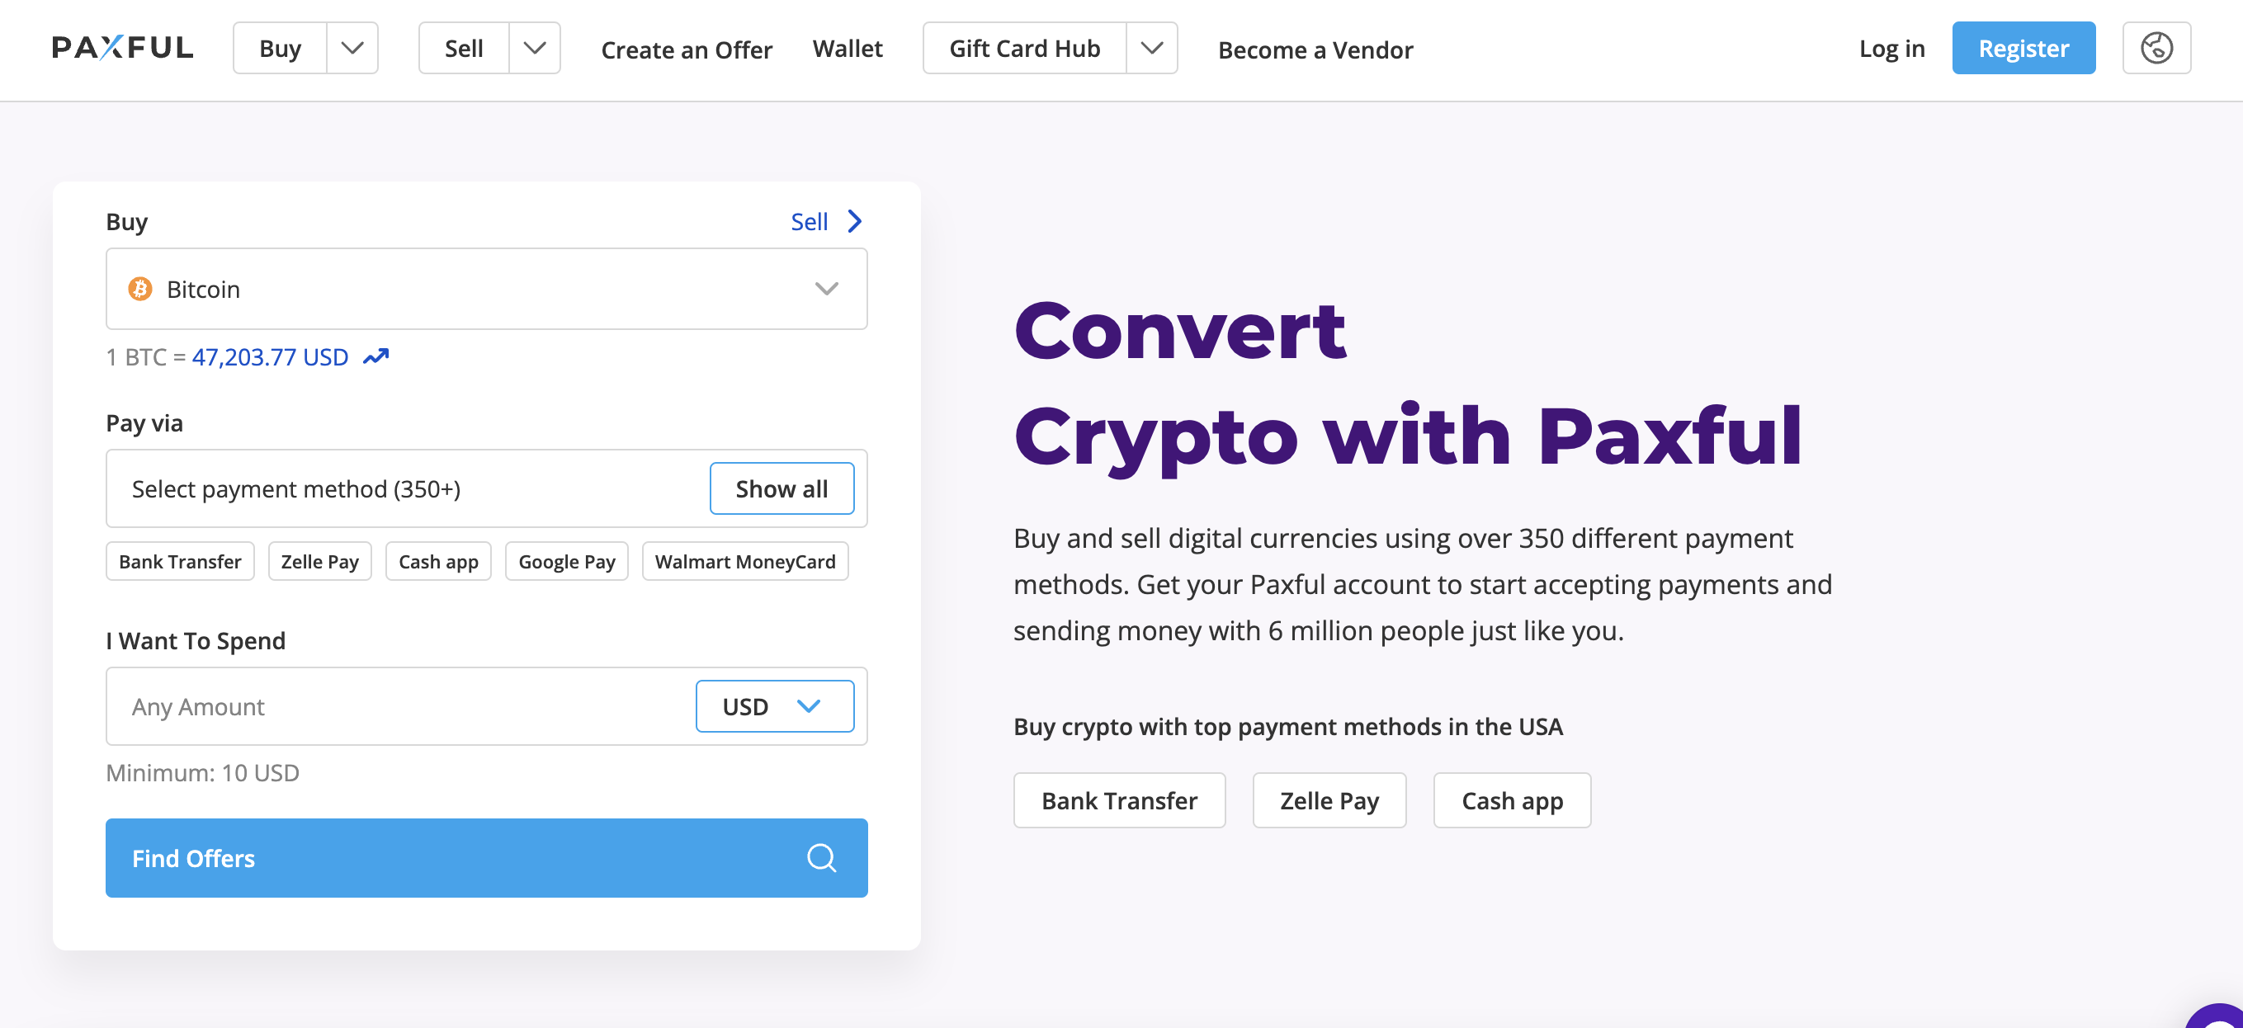Expand the USD currency dropdown
The width and height of the screenshot is (2243, 1028).
(774, 706)
